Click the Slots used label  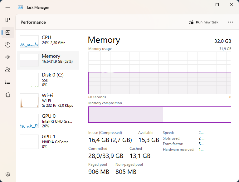click(x=172, y=138)
